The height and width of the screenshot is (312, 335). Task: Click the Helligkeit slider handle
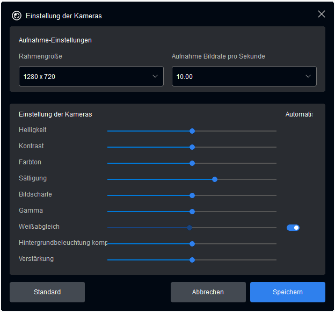[192, 131]
